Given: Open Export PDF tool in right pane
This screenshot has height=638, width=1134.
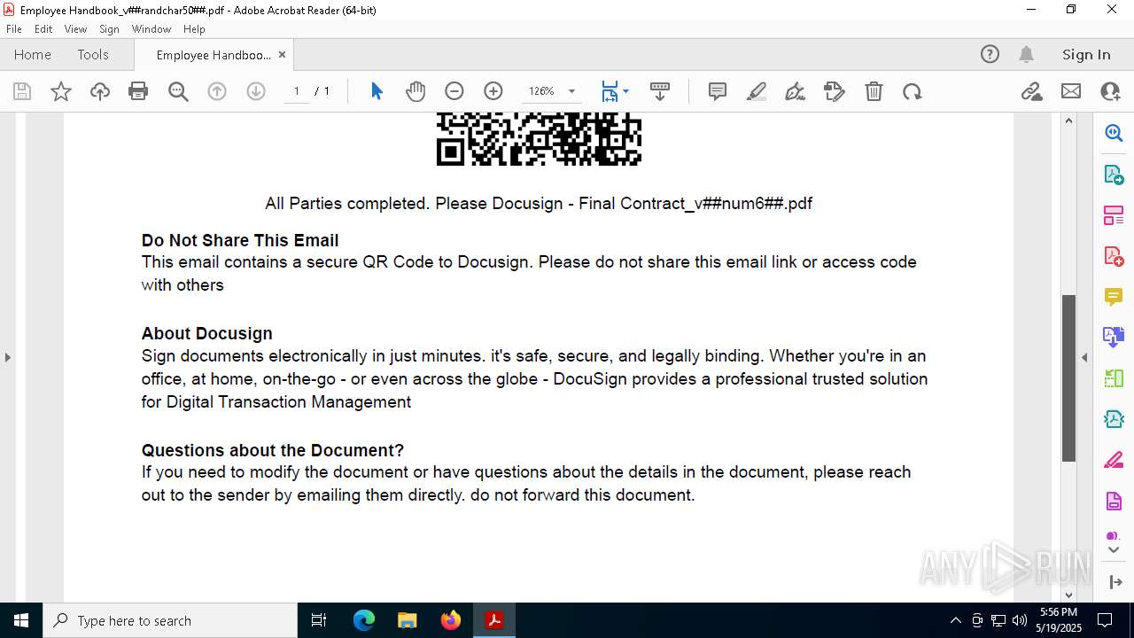Looking at the screenshot, I should 1114,175.
